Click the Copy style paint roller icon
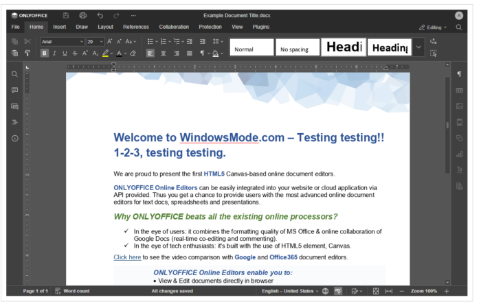 [27, 53]
